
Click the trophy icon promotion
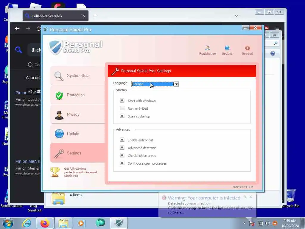point(55,172)
